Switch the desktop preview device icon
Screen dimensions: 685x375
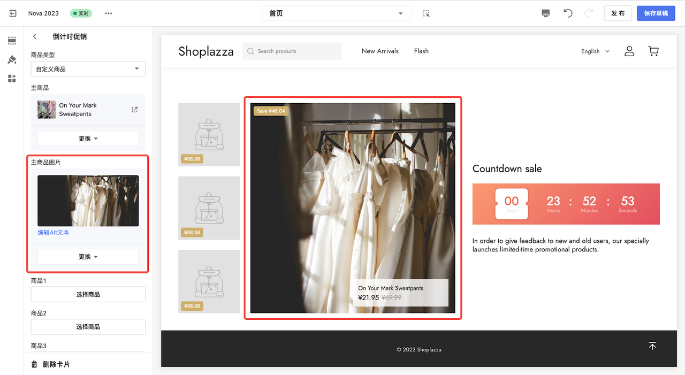pos(546,13)
